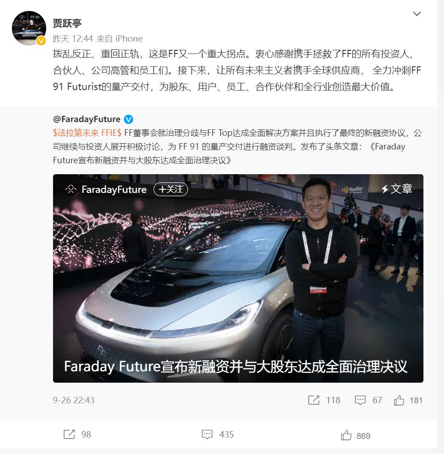Image resolution: width=444 pixels, height=454 pixels.
Task: Click the FaradayFuture logo on article card
Action: (71, 189)
